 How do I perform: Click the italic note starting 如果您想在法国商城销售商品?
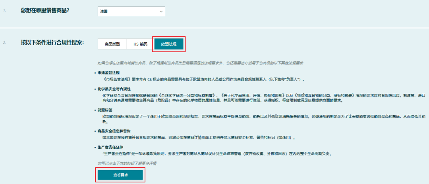[200, 63]
